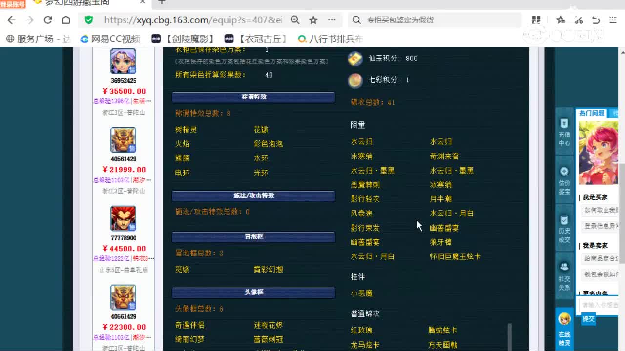Click the magnifier zoom icon in address bar
This screenshot has height=351, width=625.
[x=294, y=20]
